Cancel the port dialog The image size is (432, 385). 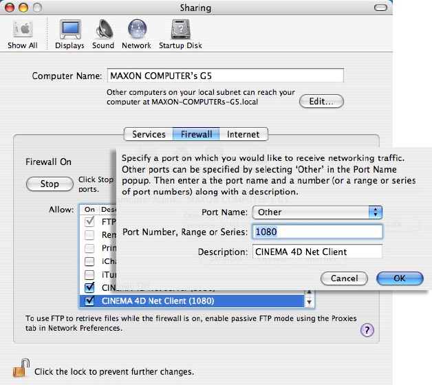point(344,278)
